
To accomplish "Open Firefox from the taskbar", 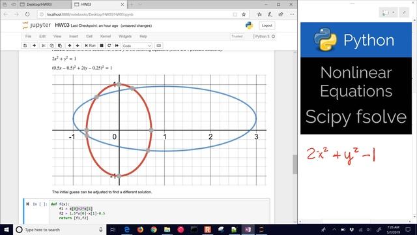I will (140, 229).
